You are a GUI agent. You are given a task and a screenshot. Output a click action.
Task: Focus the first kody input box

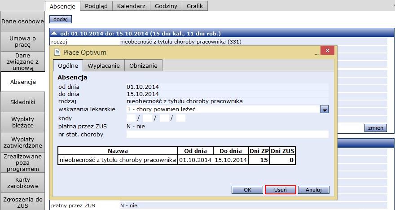click(x=131, y=118)
